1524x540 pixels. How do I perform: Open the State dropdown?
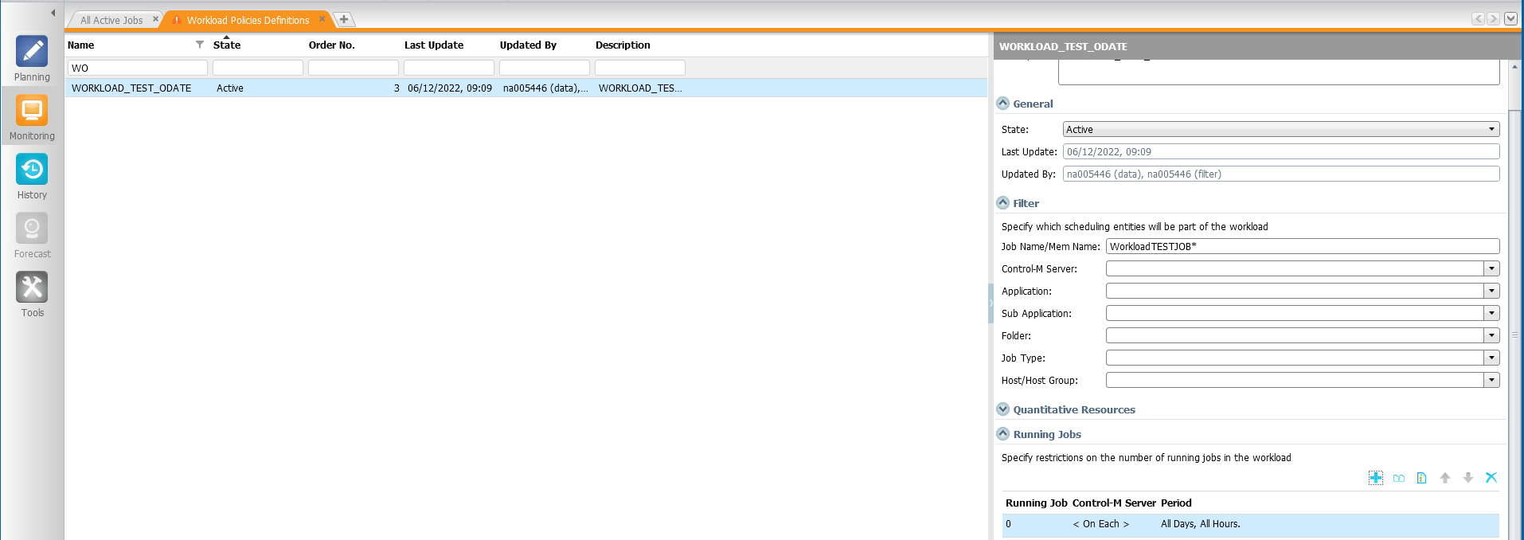[1491, 129]
